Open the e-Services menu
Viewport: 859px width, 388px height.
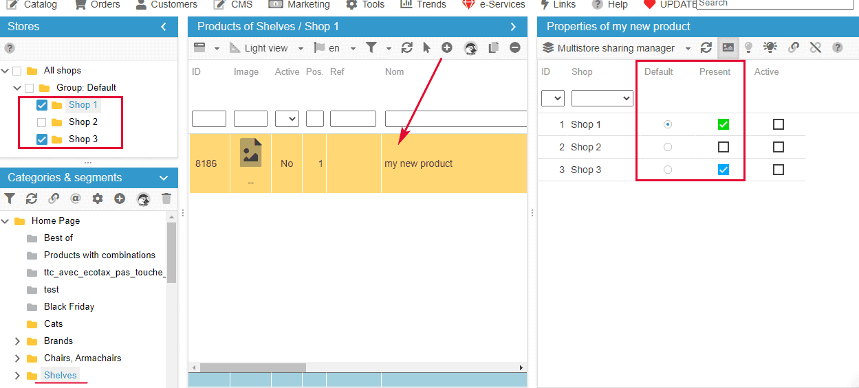[x=494, y=5]
